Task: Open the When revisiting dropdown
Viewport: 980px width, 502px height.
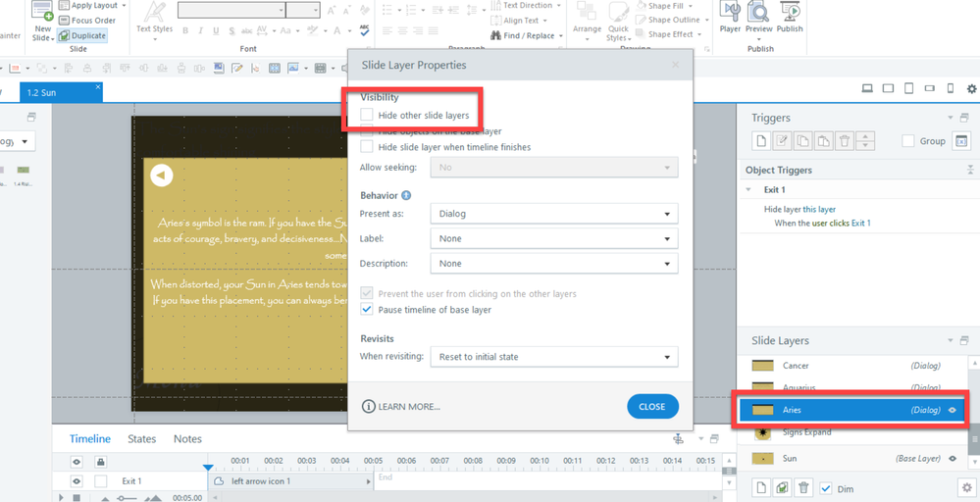Action: pyautogui.click(x=553, y=357)
